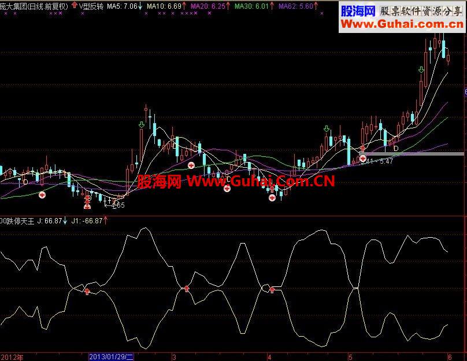
Task: Click the red arrow before V型反转
Action: click(x=74, y=6)
